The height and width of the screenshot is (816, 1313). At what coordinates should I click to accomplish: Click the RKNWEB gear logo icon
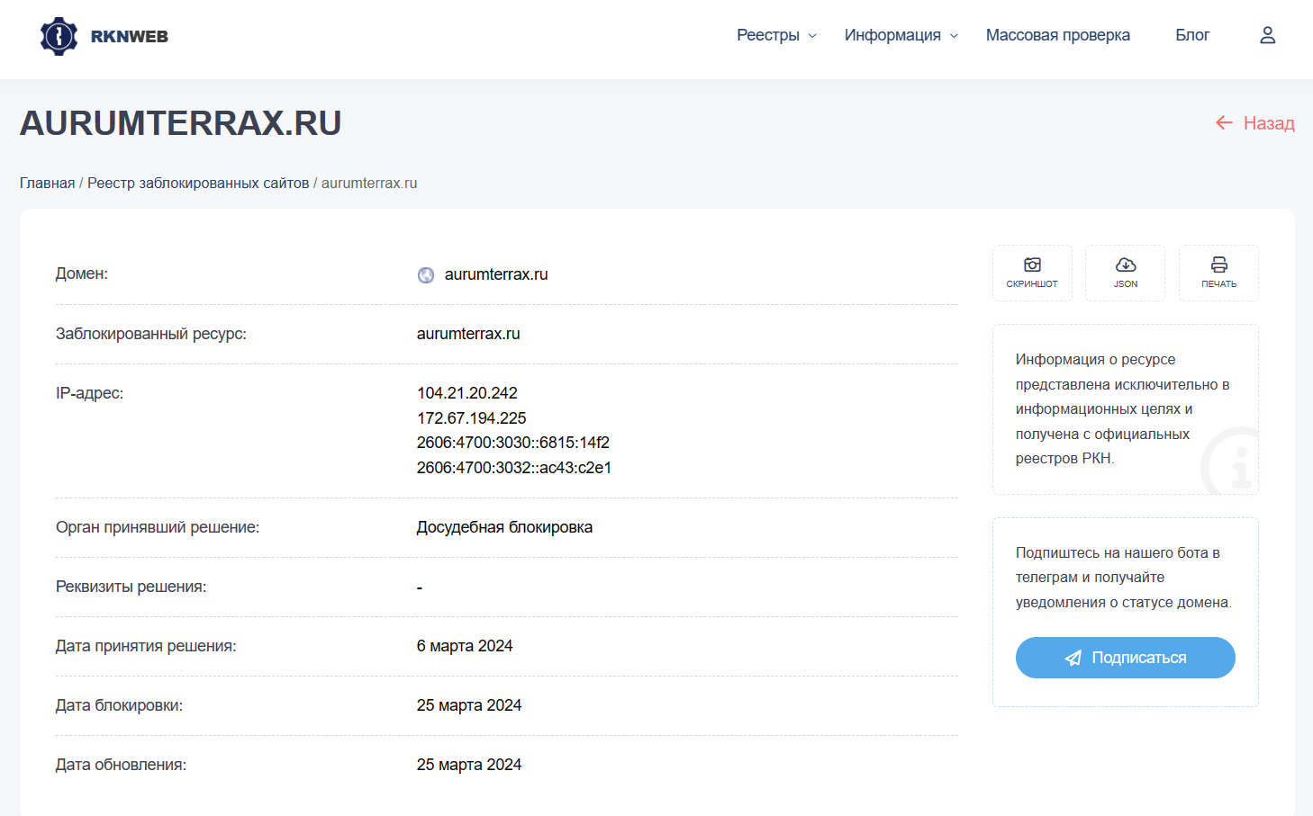pos(59,36)
